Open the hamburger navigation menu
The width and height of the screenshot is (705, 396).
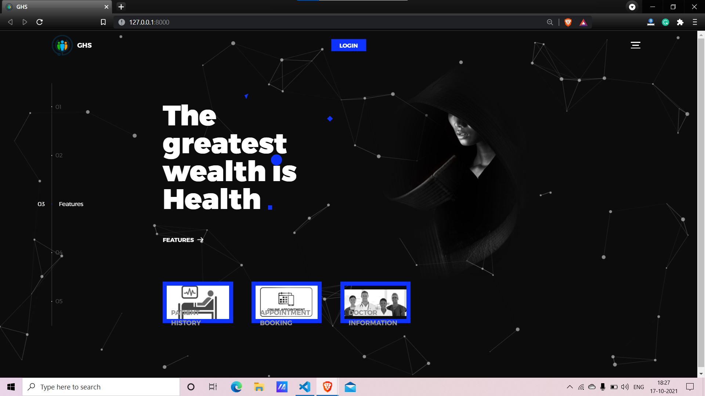(x=635, y=45)
